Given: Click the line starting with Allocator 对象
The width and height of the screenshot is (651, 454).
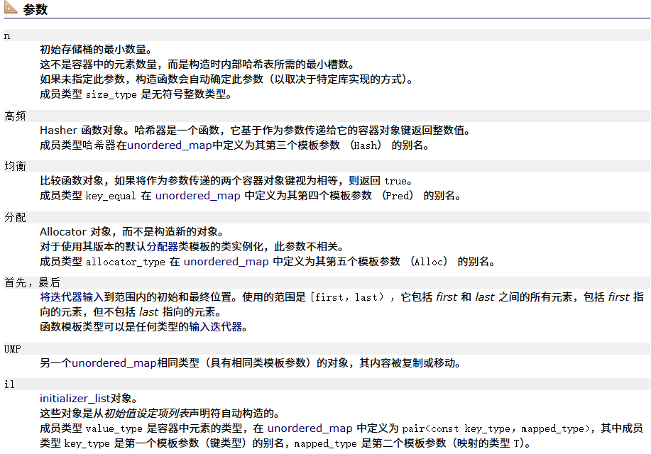Looking at the screenshot, I should coord(131,231).
